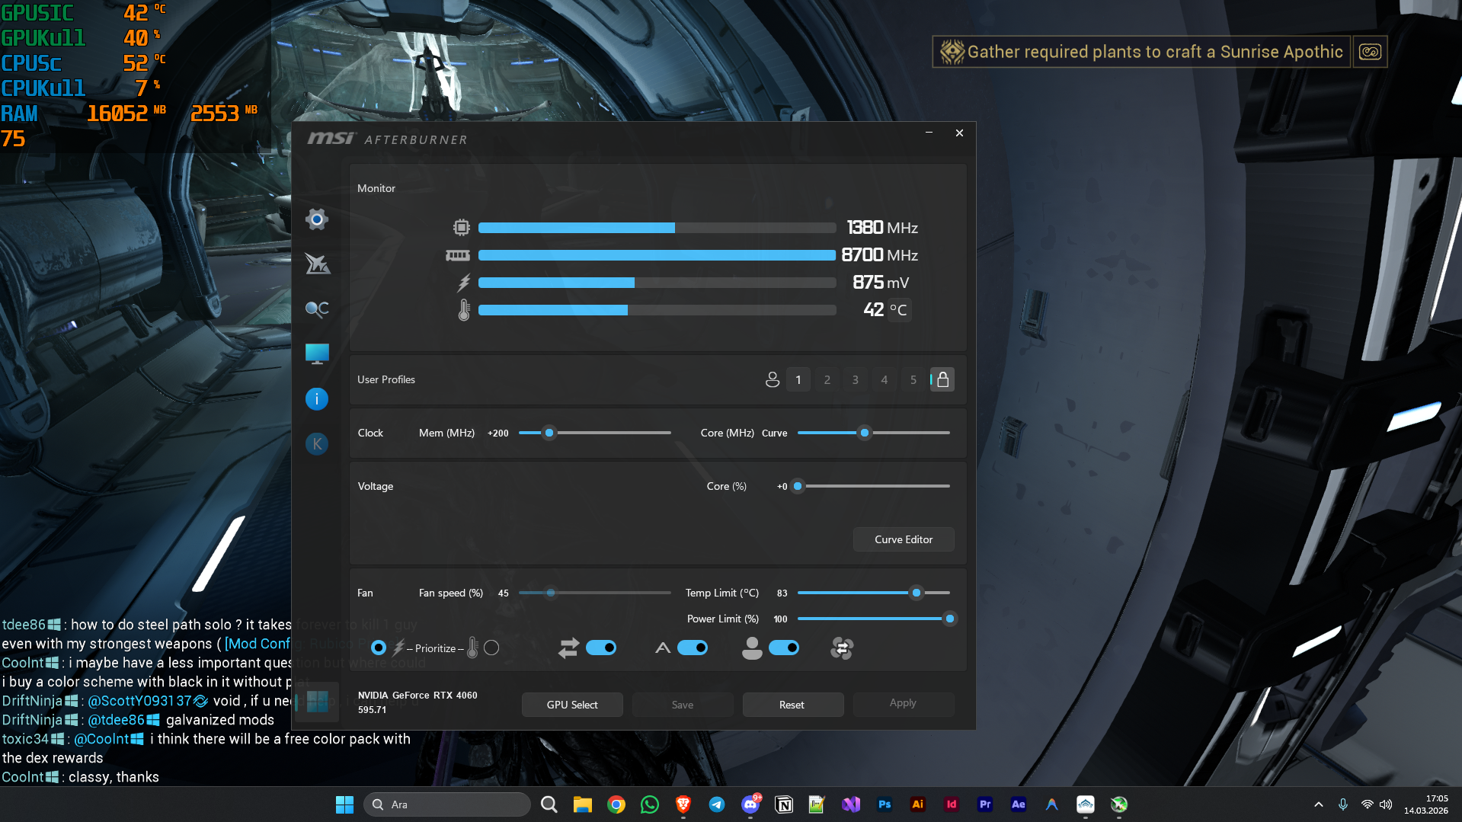This screenshot has height=822, width=1462.
Task: Select prioritize power limit radio button
Action: pos(379,648)
